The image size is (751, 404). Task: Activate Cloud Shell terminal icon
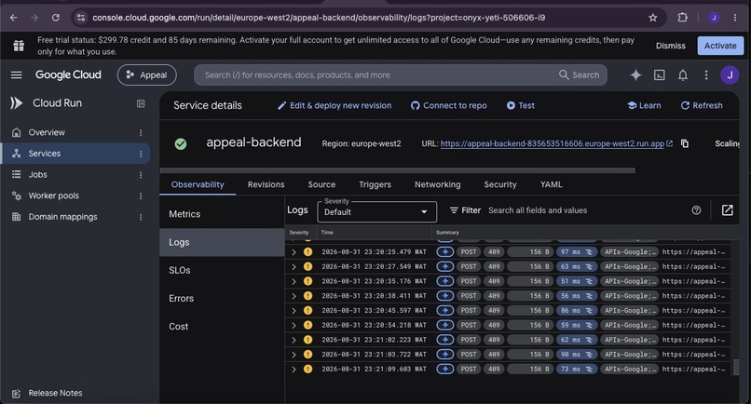coord(660,74)
